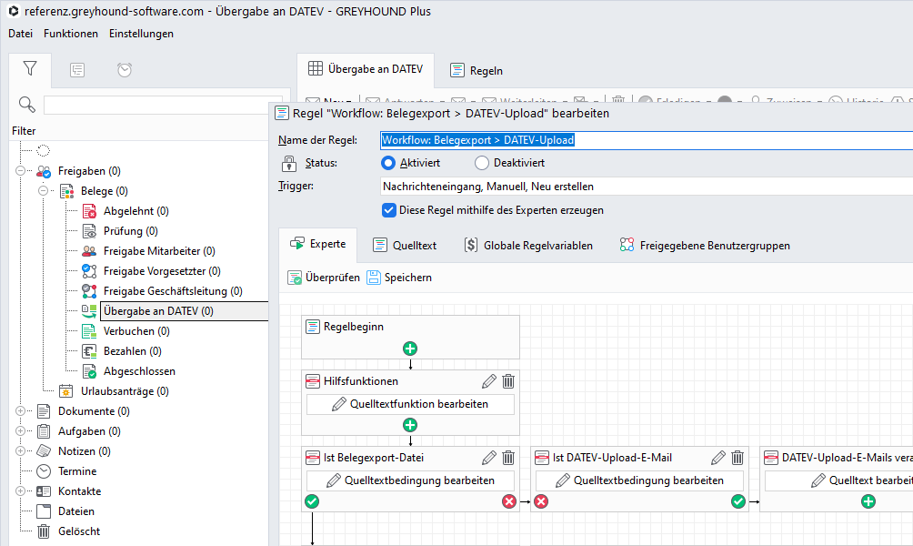This screenshot has width=913, height=546.
Task: Switch to the Übergabe an DATEV tab
Action: (365, 69)
